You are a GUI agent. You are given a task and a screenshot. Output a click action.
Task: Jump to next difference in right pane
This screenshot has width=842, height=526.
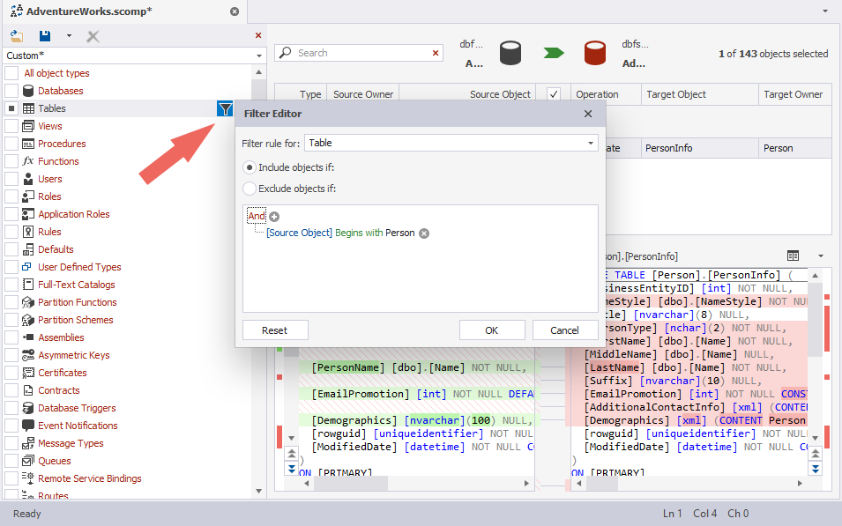(x=816, y=469)
